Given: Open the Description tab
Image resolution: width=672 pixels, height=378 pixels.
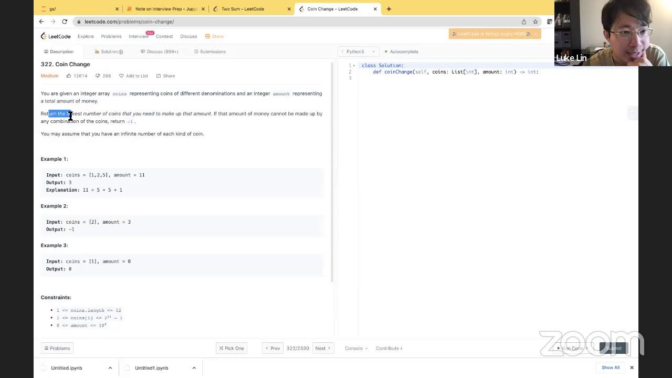Looking at the screenshot, I should (x=59, y=51).
